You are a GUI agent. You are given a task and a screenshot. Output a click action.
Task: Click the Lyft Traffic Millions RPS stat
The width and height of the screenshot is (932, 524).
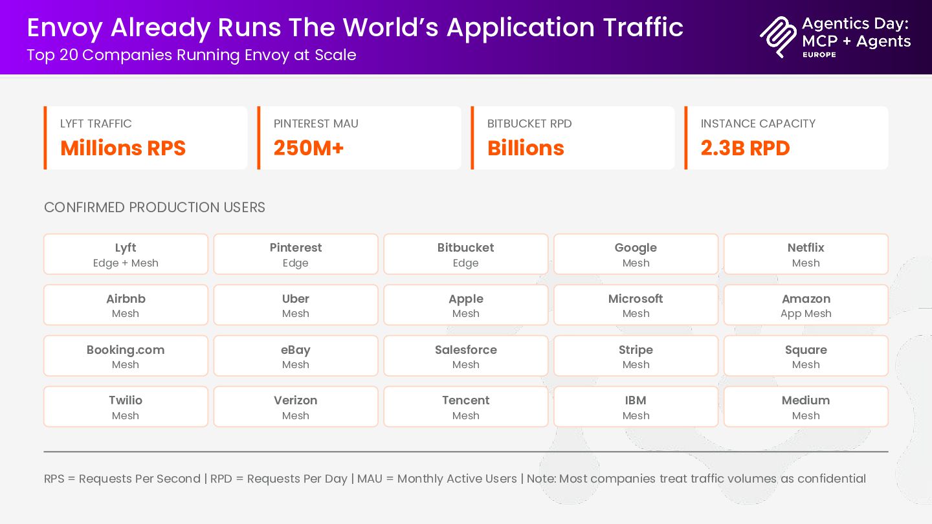click(146, 138)
